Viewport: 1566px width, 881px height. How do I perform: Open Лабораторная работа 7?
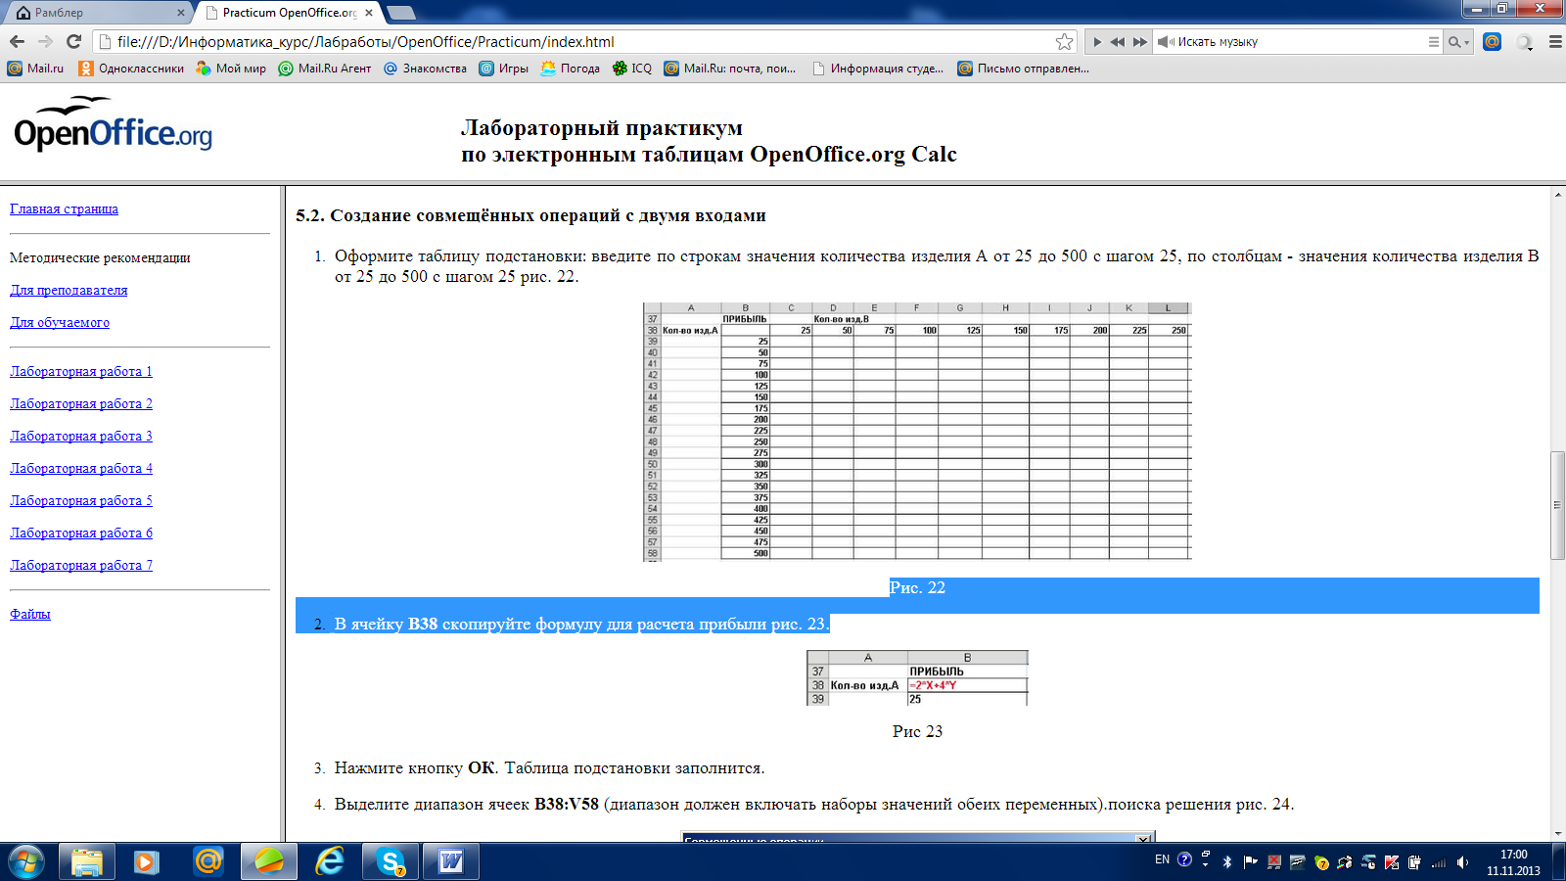[x=81, y=565]
